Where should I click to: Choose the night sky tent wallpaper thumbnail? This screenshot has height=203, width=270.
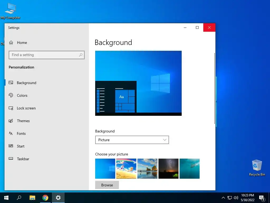coord(168,169)
